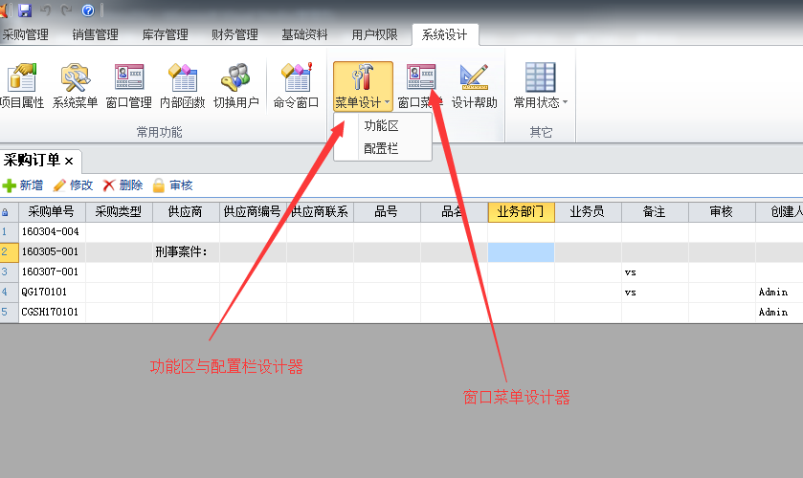Select 配置栏 from menu design dropdown
This screenshot has width=803, height=478.
[381, 148]
